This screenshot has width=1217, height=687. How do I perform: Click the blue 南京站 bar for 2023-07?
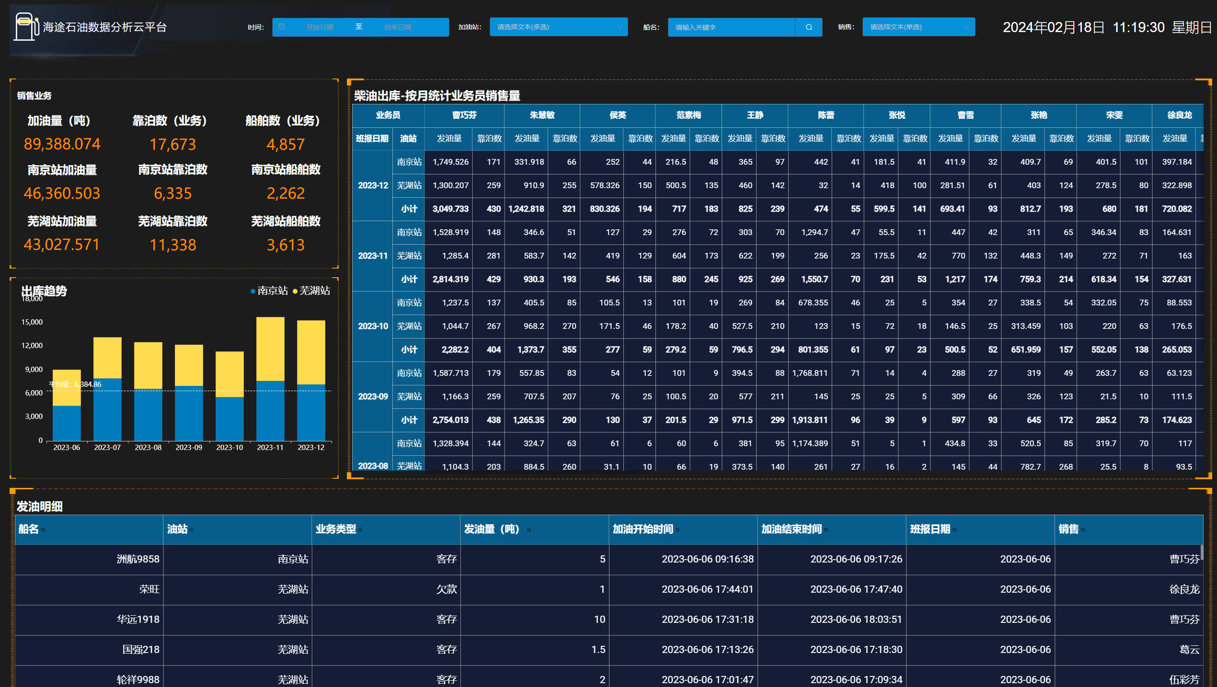[x=107, y=410]
